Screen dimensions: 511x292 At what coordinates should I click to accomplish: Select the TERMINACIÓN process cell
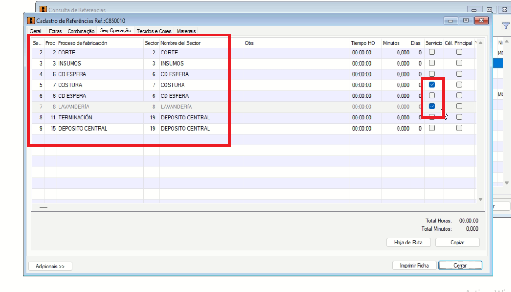tap(100, 118)
